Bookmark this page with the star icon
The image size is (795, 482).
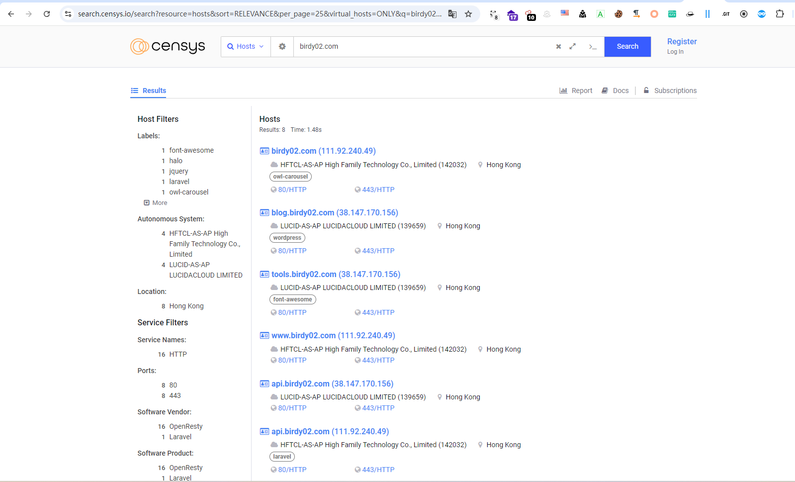[468, 14]
